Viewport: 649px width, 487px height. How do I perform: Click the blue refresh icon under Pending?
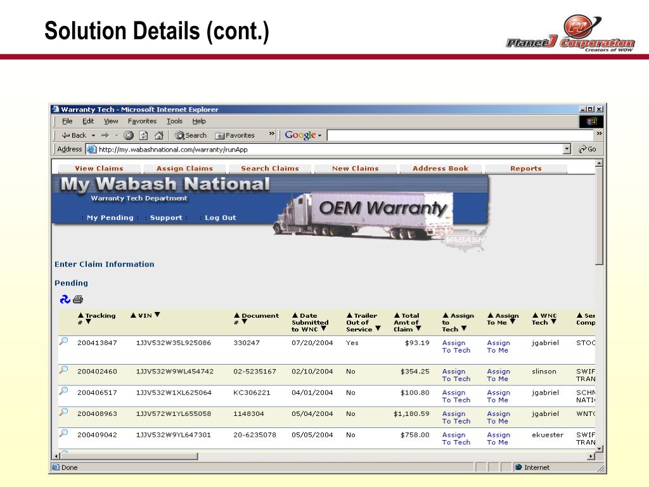[65, 299]
